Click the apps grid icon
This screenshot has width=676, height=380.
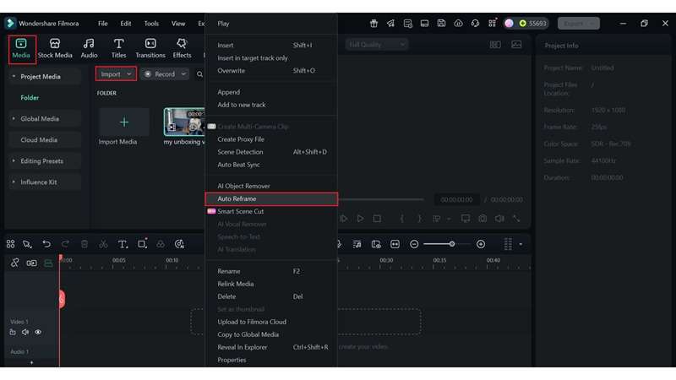coord(492,24)
